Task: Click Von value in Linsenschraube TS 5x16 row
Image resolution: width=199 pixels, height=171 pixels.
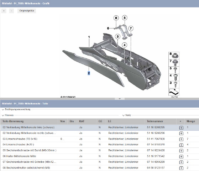Action: point(62,139)
